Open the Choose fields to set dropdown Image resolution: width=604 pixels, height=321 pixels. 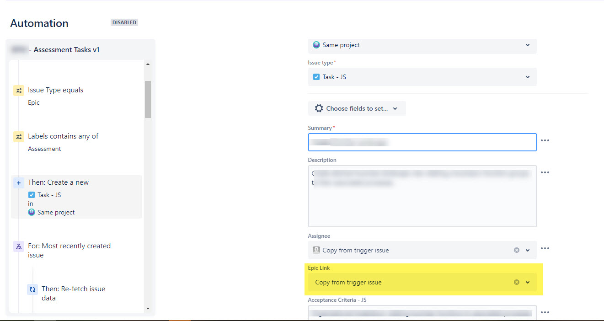(357, 108)
